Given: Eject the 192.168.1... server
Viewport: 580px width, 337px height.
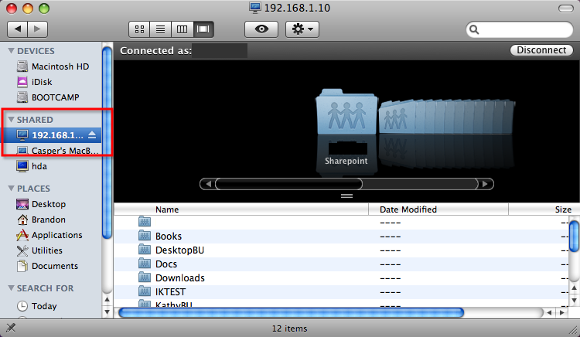Looking at the screenshot, I should coord(92,134).
